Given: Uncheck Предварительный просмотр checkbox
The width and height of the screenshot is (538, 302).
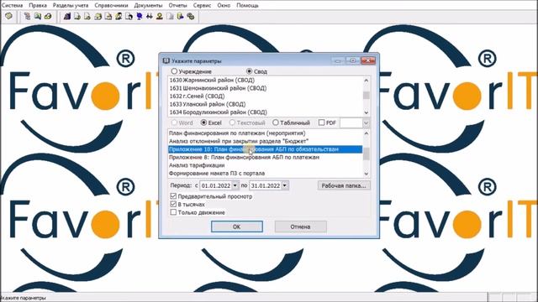Looking at the screenshot, I should 173,196.
